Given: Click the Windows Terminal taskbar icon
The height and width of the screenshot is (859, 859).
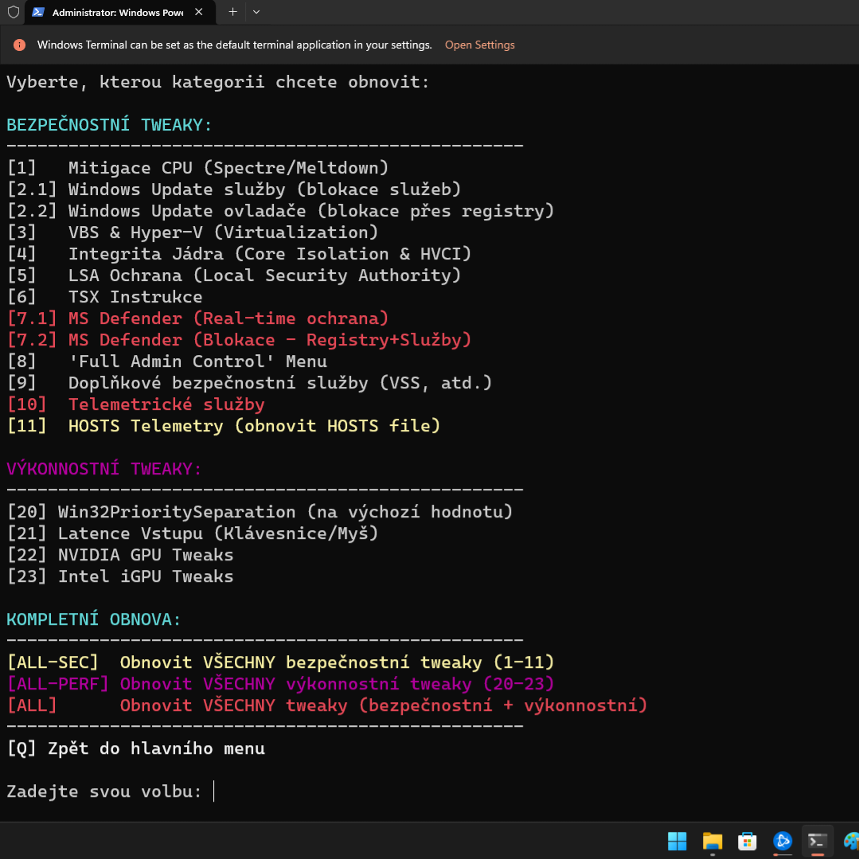Looking at the screenshot, I should pyautogui.click(x=817, y=841).
